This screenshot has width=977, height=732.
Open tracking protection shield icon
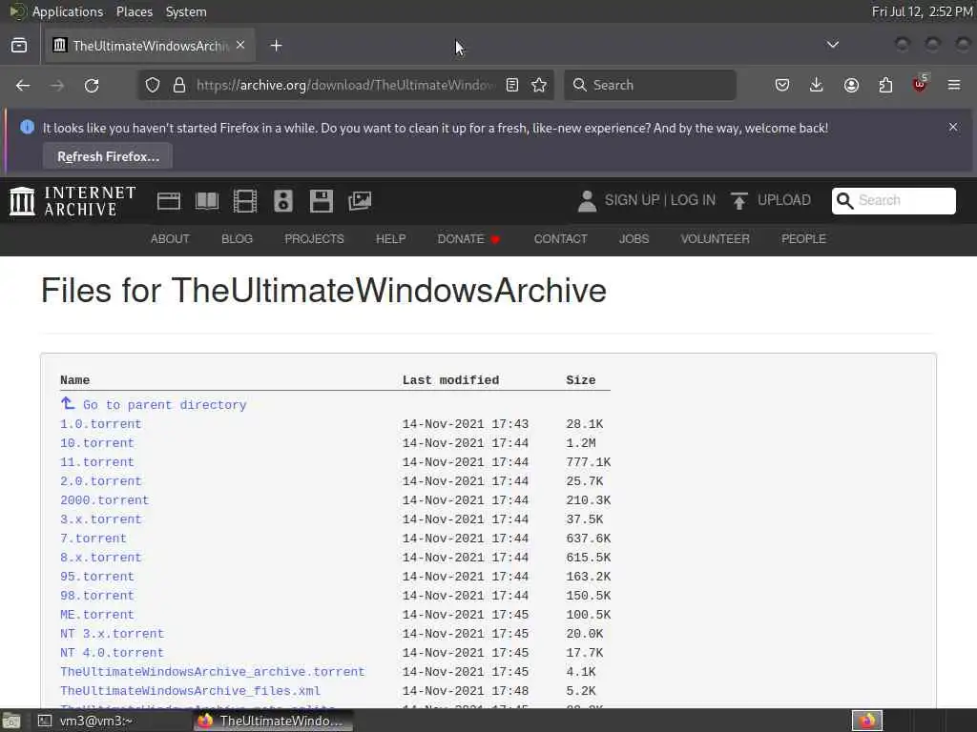152,85
